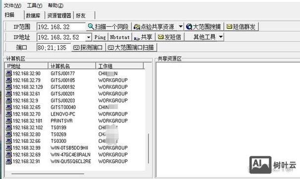Click the computer icon for 192.168.32.65
Viewport: 300px width, 179px height.
click(x=8, y=107)
